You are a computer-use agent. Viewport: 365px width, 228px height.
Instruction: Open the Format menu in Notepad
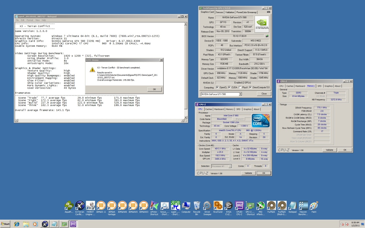point(30,20)
